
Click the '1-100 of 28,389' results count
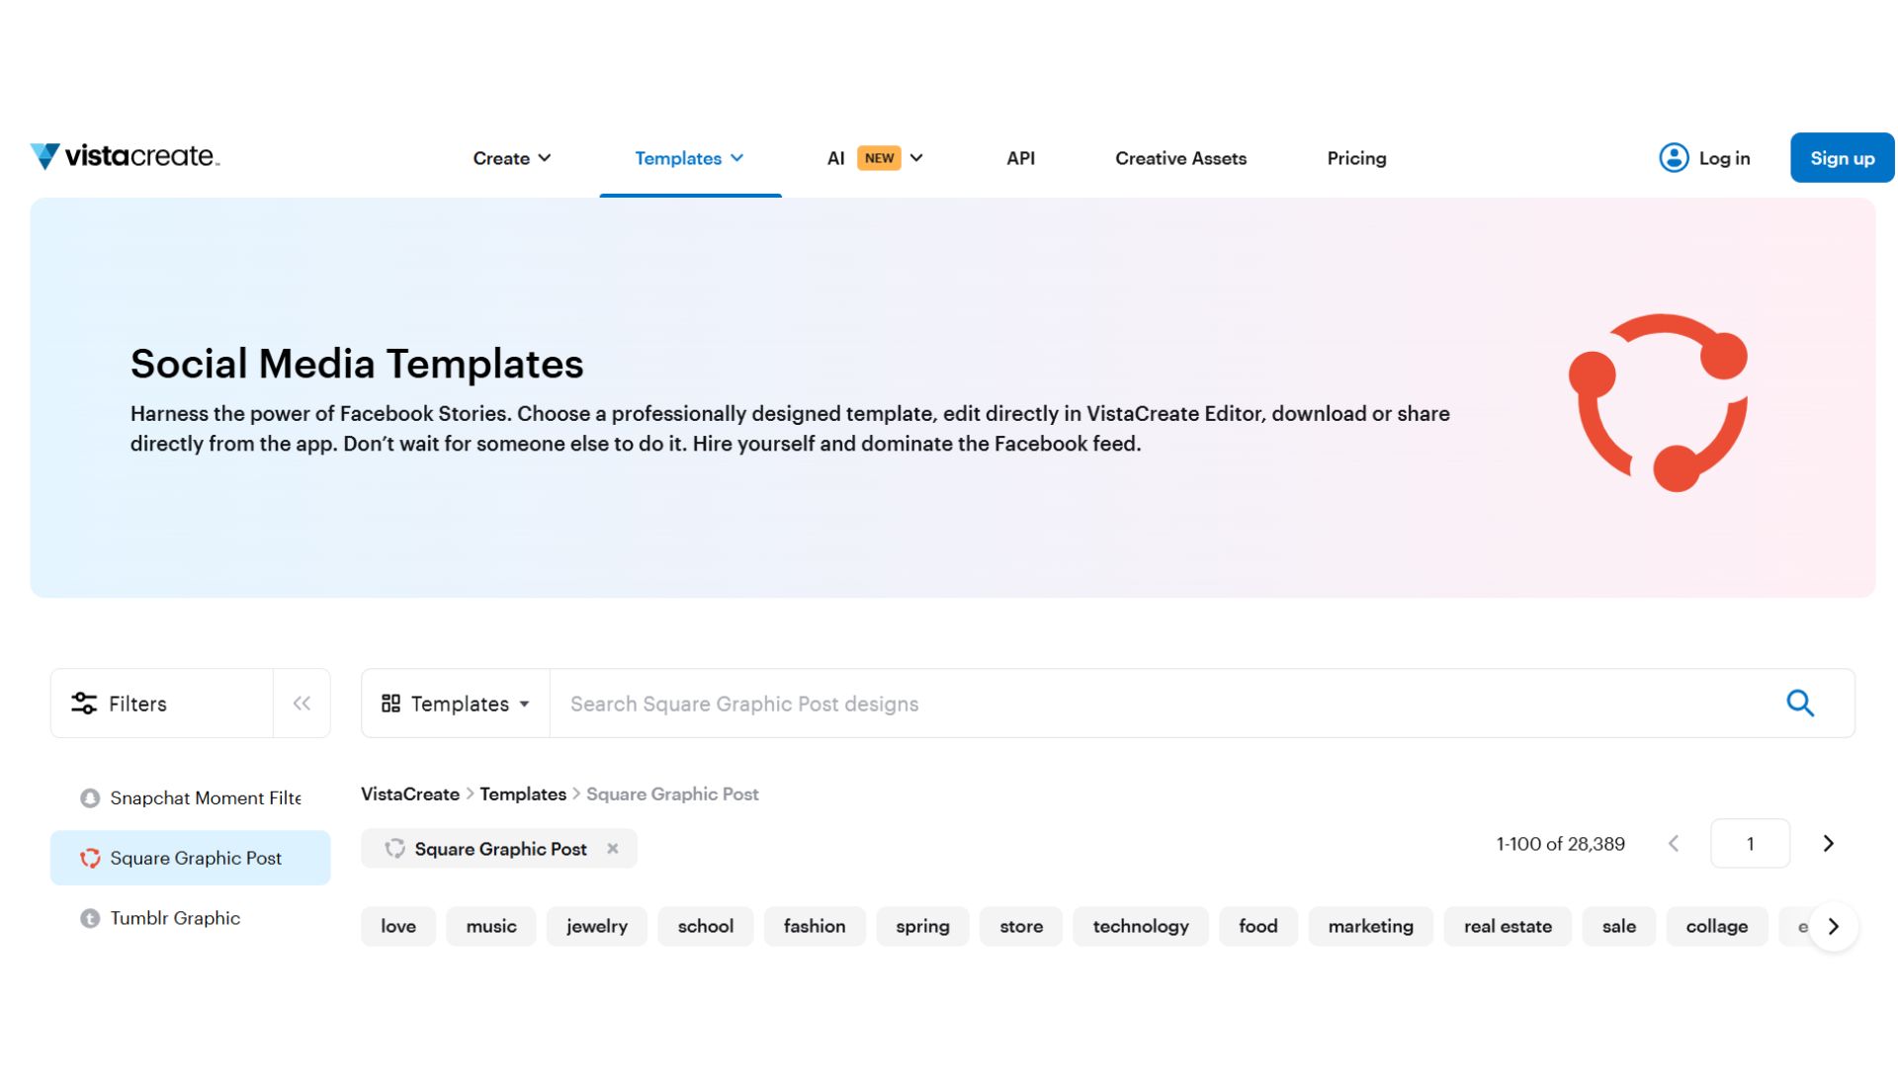click(x=1560, y=844)
